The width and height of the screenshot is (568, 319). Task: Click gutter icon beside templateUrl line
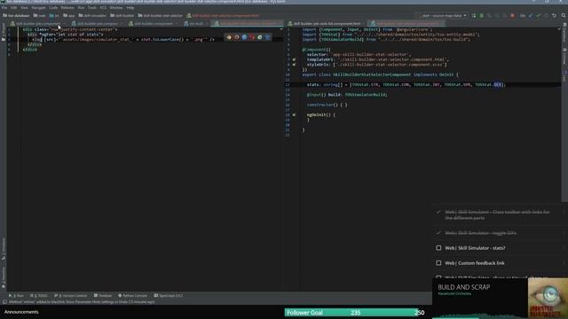(x=294, y=59)
